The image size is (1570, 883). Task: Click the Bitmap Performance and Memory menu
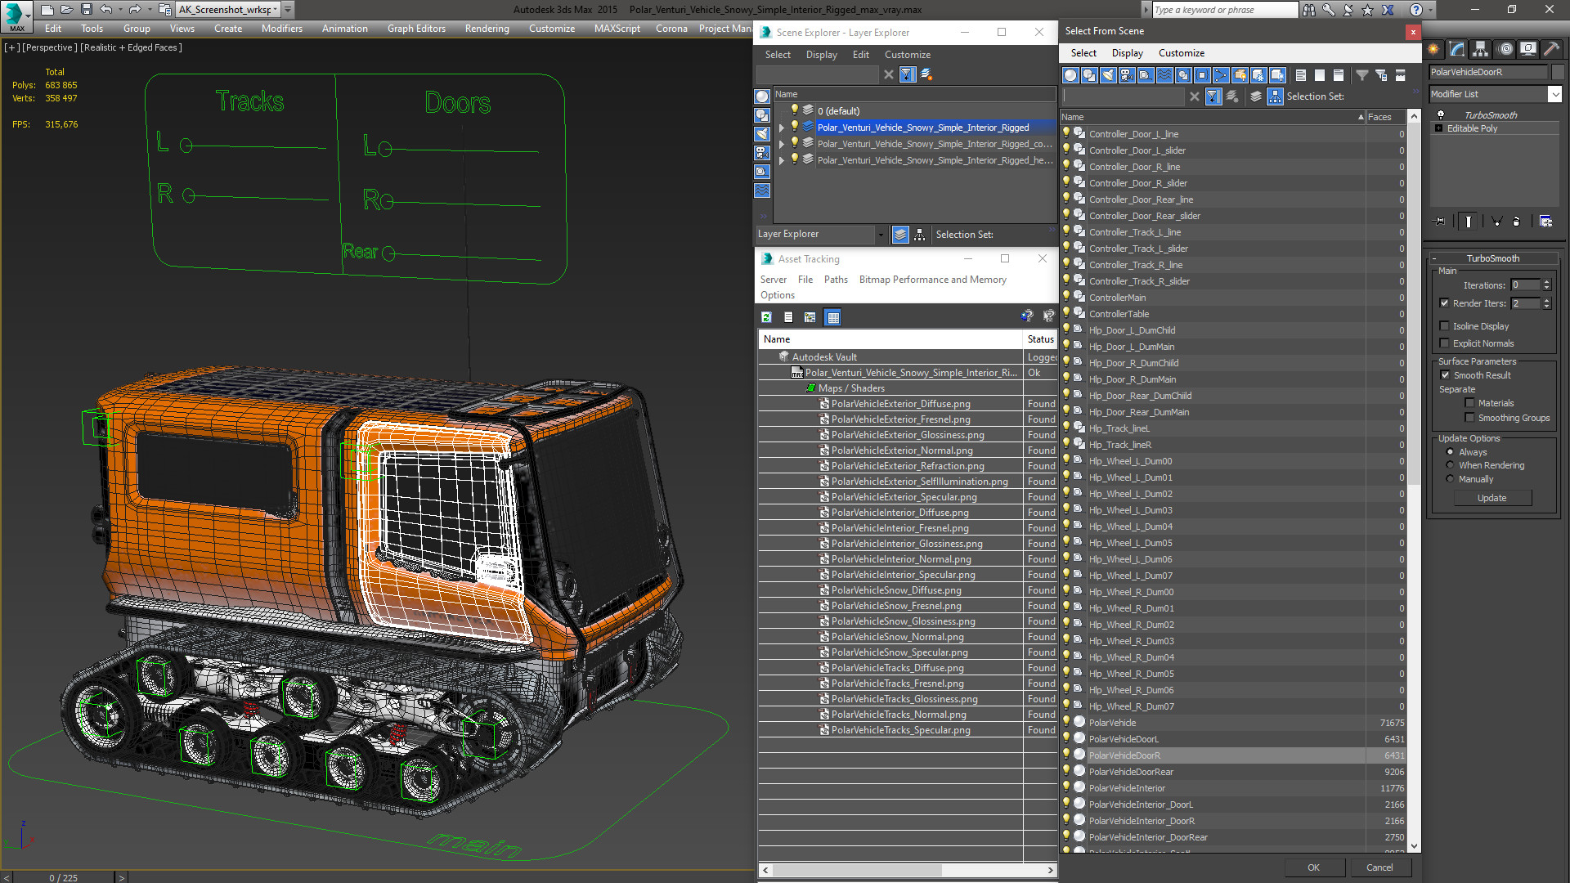click(x=931, y=280)
